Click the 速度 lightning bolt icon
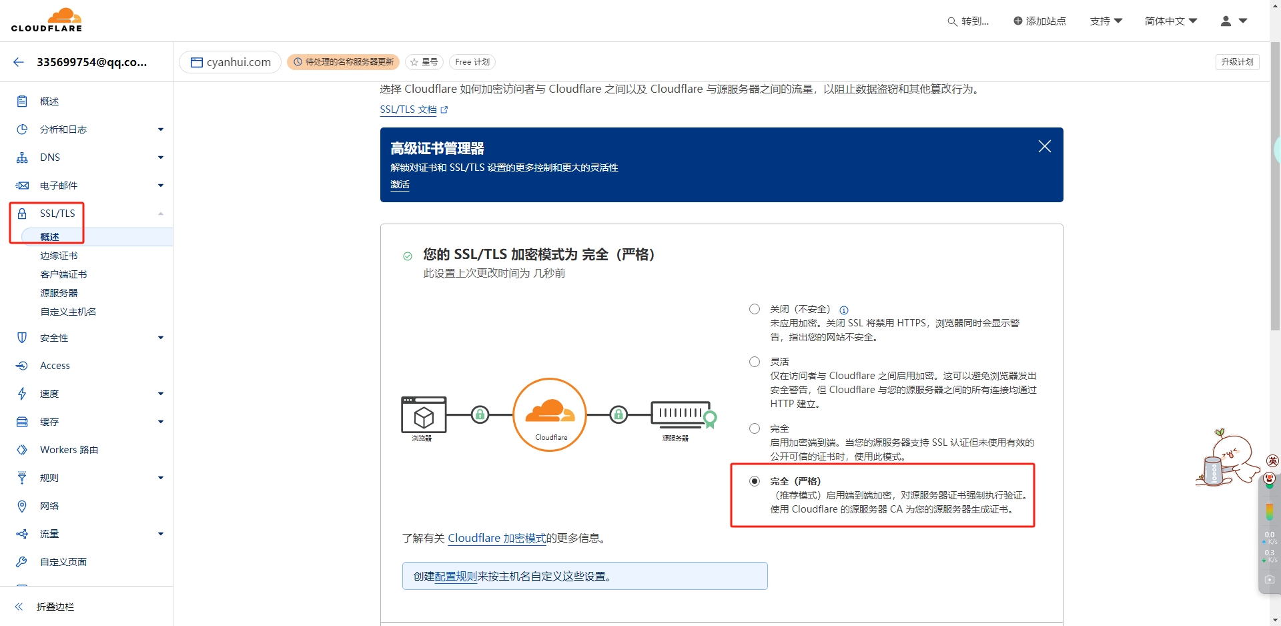This screenshot has width=1281, height=626. 22,394
